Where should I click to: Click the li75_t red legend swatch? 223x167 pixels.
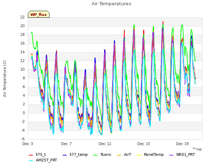(31, 155)
